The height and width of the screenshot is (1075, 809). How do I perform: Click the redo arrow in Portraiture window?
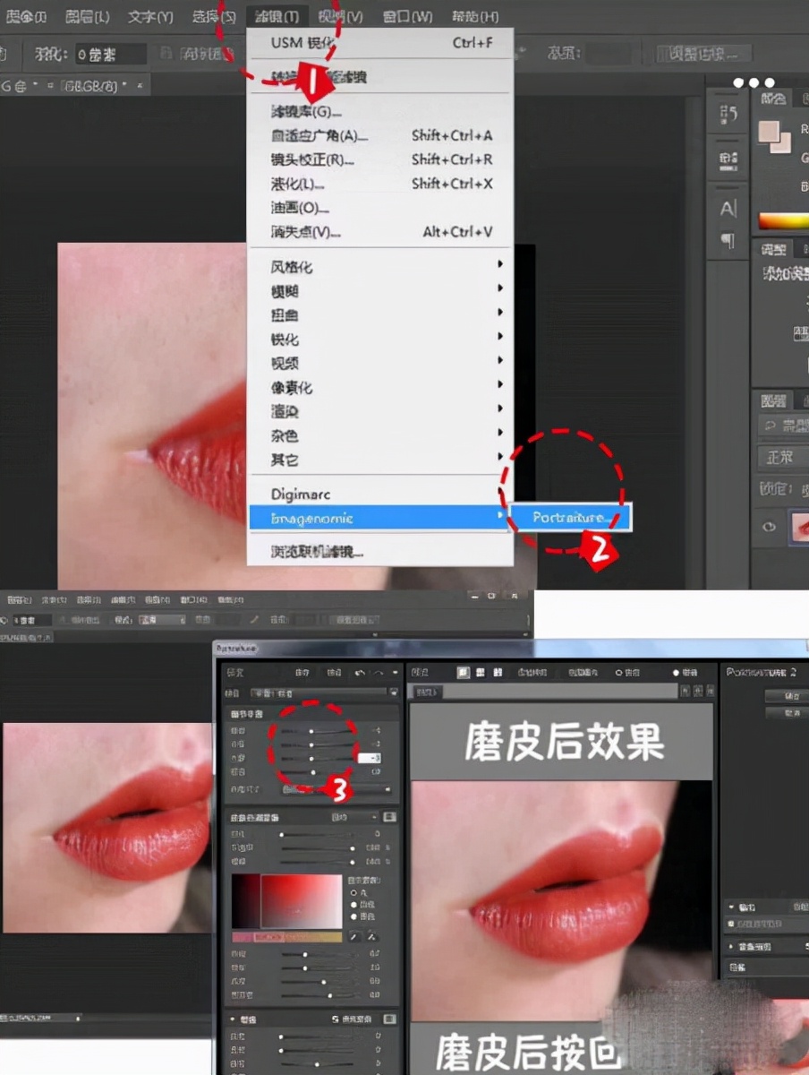[379, 672]
